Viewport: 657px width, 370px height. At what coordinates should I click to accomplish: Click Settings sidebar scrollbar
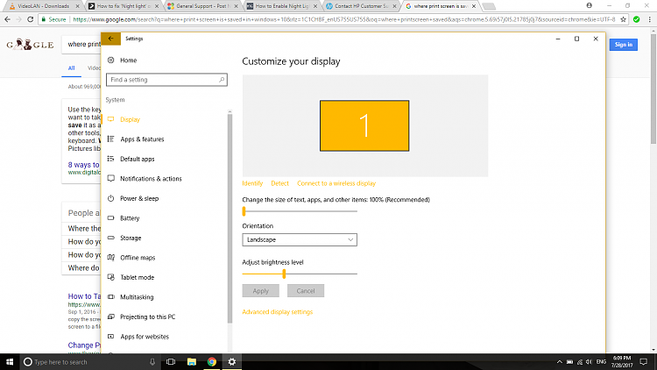tap(230, 218)
